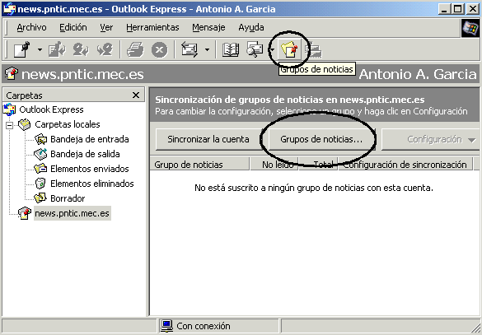Collapse the Carpetas locales tree node
482x335 pixels.
[10, 125]
